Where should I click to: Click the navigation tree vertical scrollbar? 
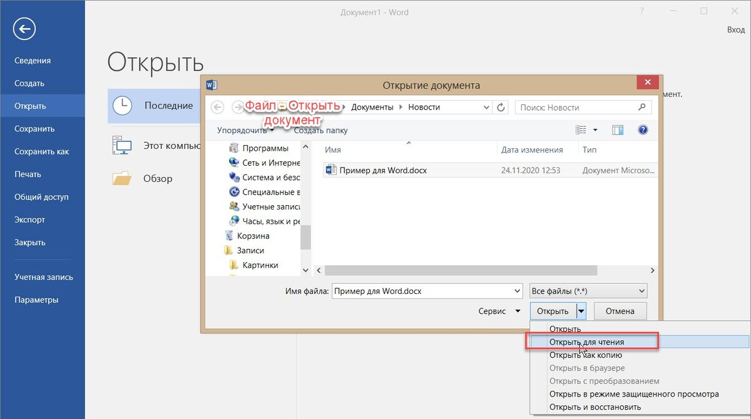point(305,237)
